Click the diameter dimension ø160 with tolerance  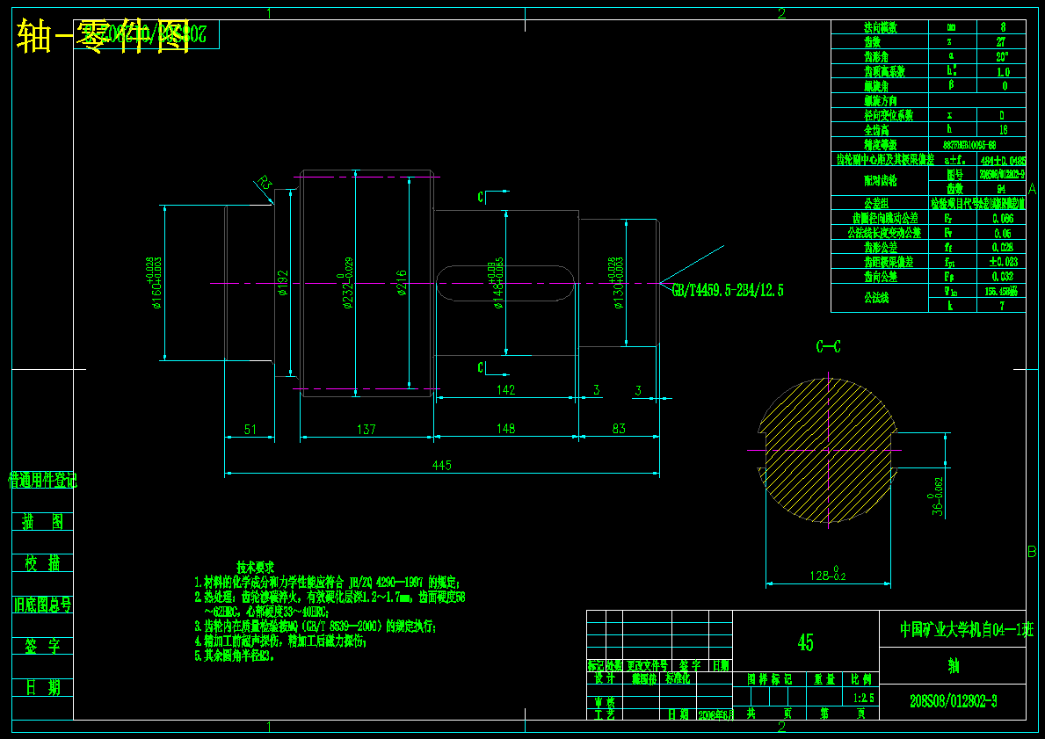(x=154, y=283)
